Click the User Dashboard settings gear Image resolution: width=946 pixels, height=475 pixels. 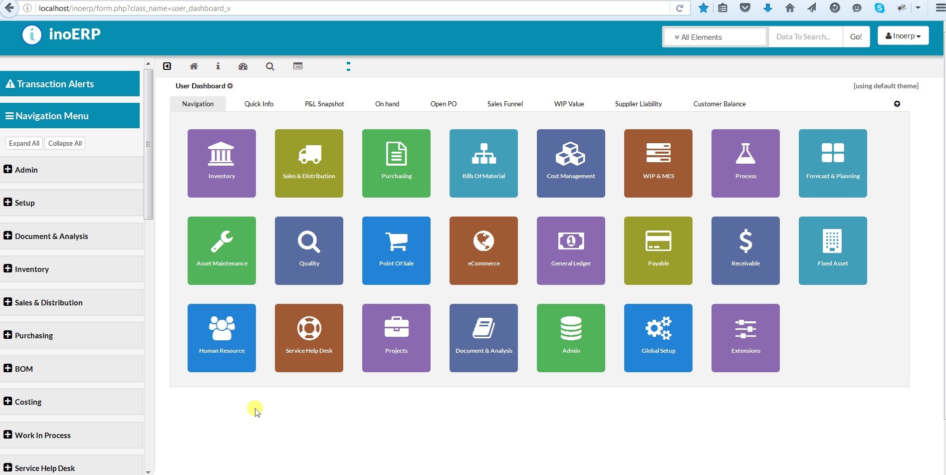pos(230,86)
